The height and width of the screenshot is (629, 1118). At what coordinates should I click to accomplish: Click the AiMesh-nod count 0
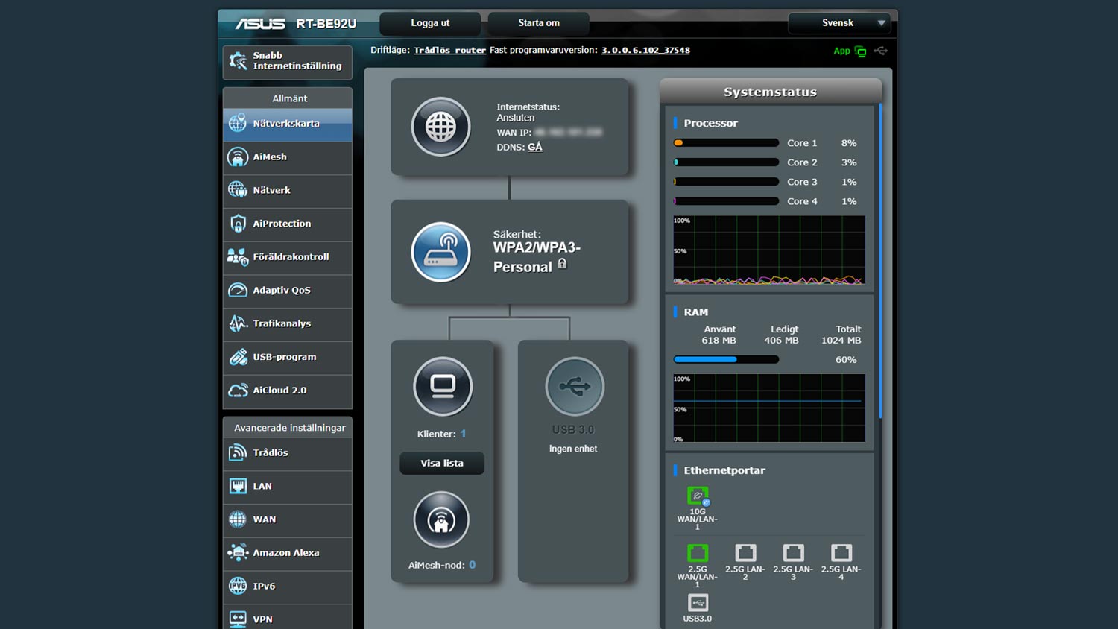point(472,565)
